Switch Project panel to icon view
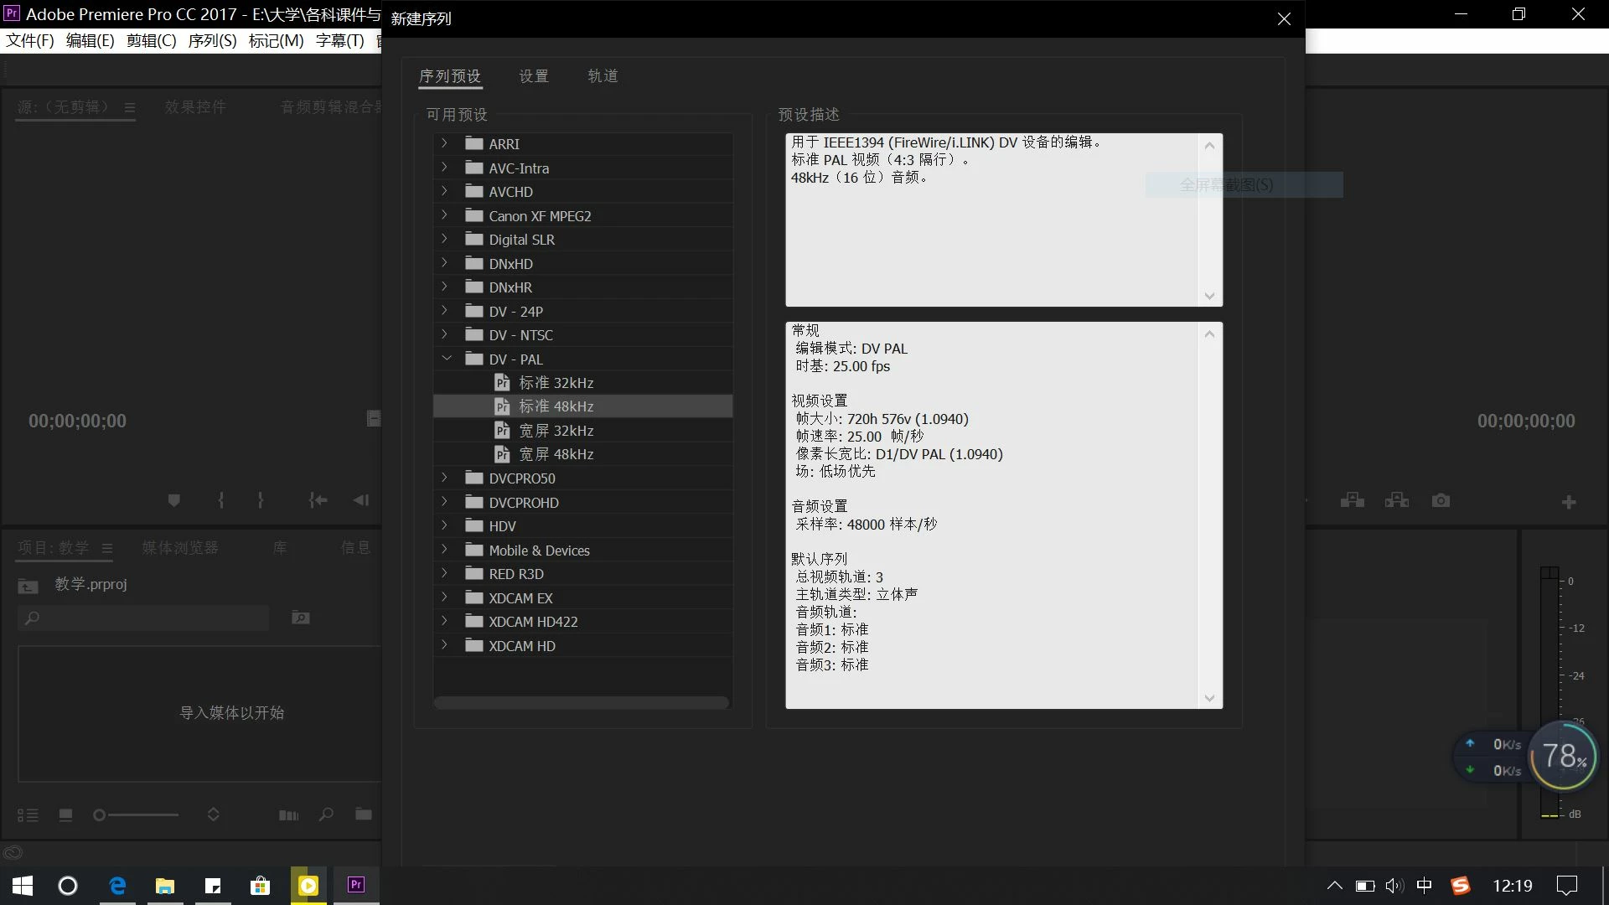Screen dimensions: 1609x905 (65, 814)
